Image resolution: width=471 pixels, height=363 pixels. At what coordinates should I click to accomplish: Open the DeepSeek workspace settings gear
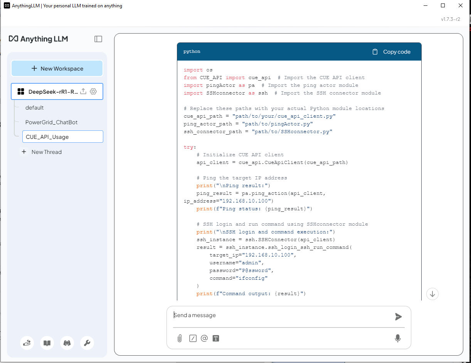[x=93, y=91]
